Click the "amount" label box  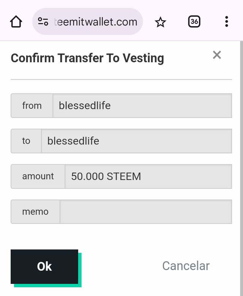tap(38, 176)
